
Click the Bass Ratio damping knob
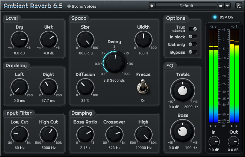pos(85,135)
